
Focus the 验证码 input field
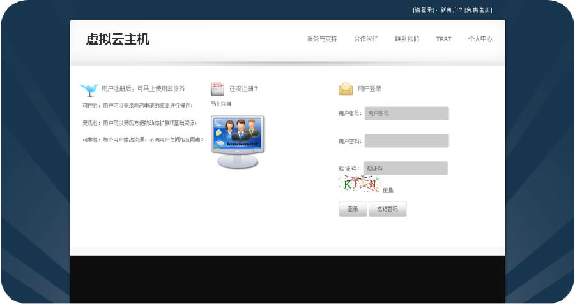click(x=405, y=168)
